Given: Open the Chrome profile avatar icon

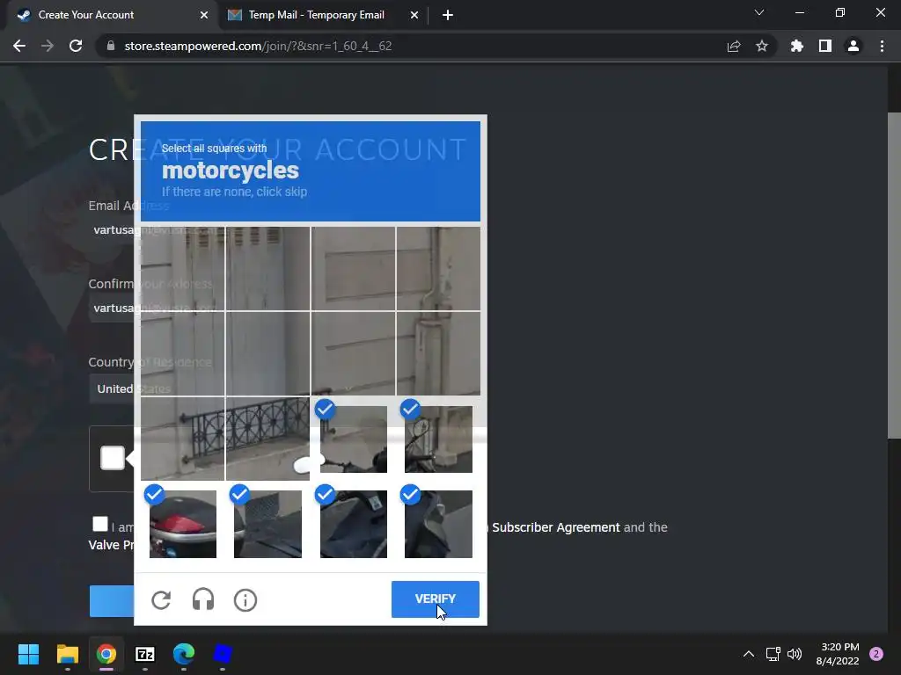Looking at the screenshot, I should (853, 46).
